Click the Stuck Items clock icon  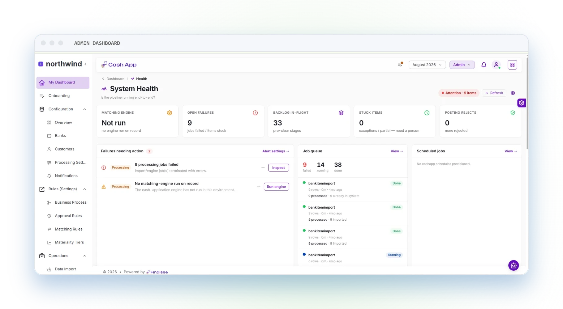(x=427, y=113)
